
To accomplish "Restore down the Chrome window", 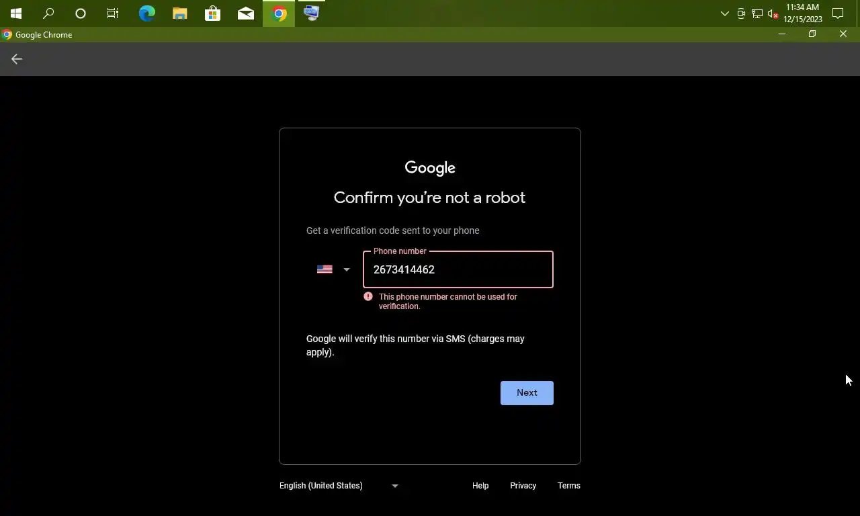I will click(x=812, y=34).
